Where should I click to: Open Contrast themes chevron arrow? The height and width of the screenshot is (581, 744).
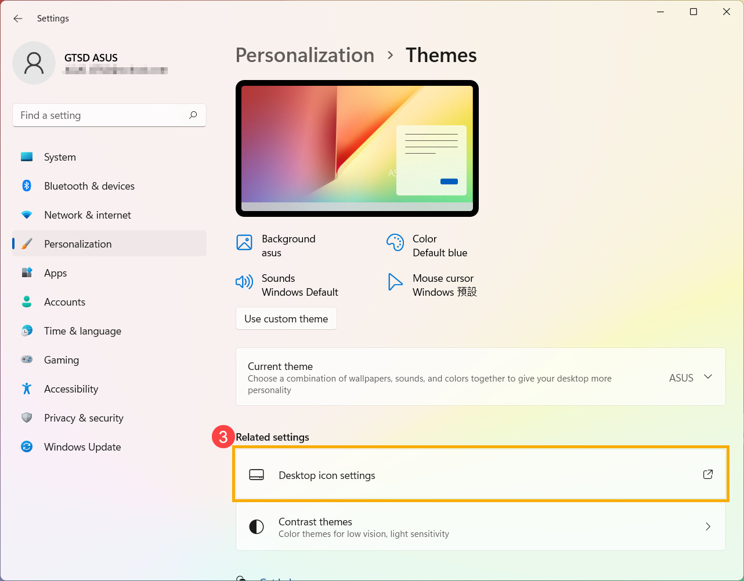708,526
